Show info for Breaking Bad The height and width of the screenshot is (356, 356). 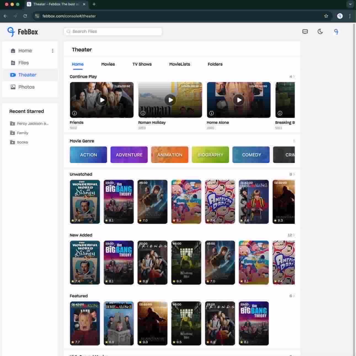[280, 113]
